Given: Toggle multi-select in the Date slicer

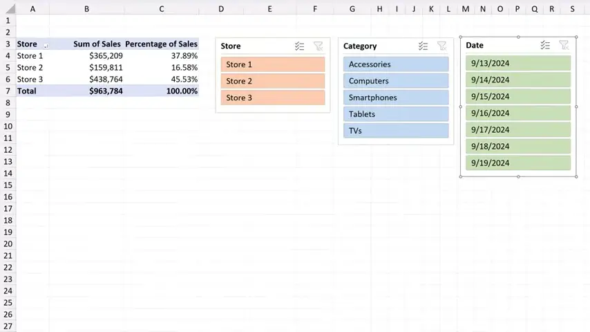Looking at the screenshot, I should click(545, 45).
